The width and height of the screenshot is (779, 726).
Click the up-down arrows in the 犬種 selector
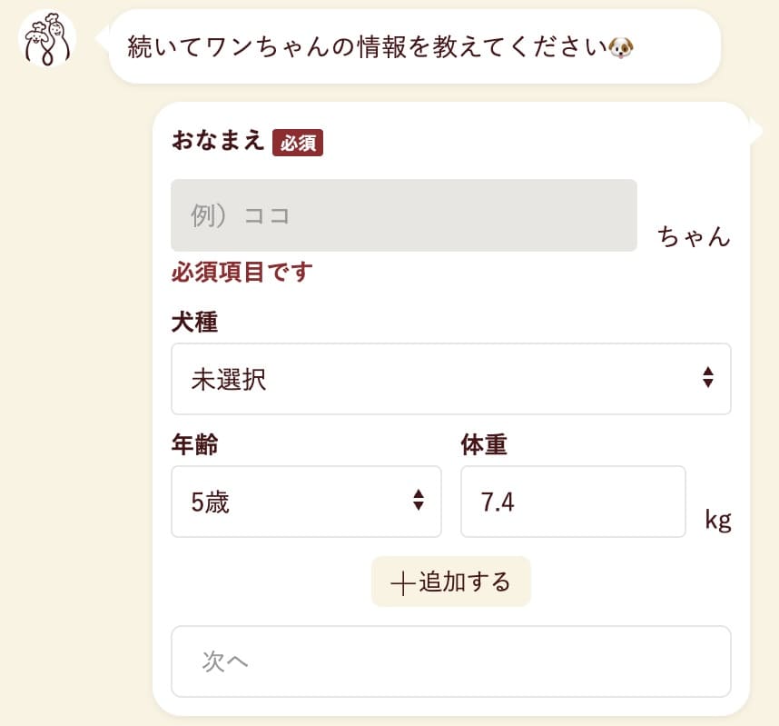point(707,379)
